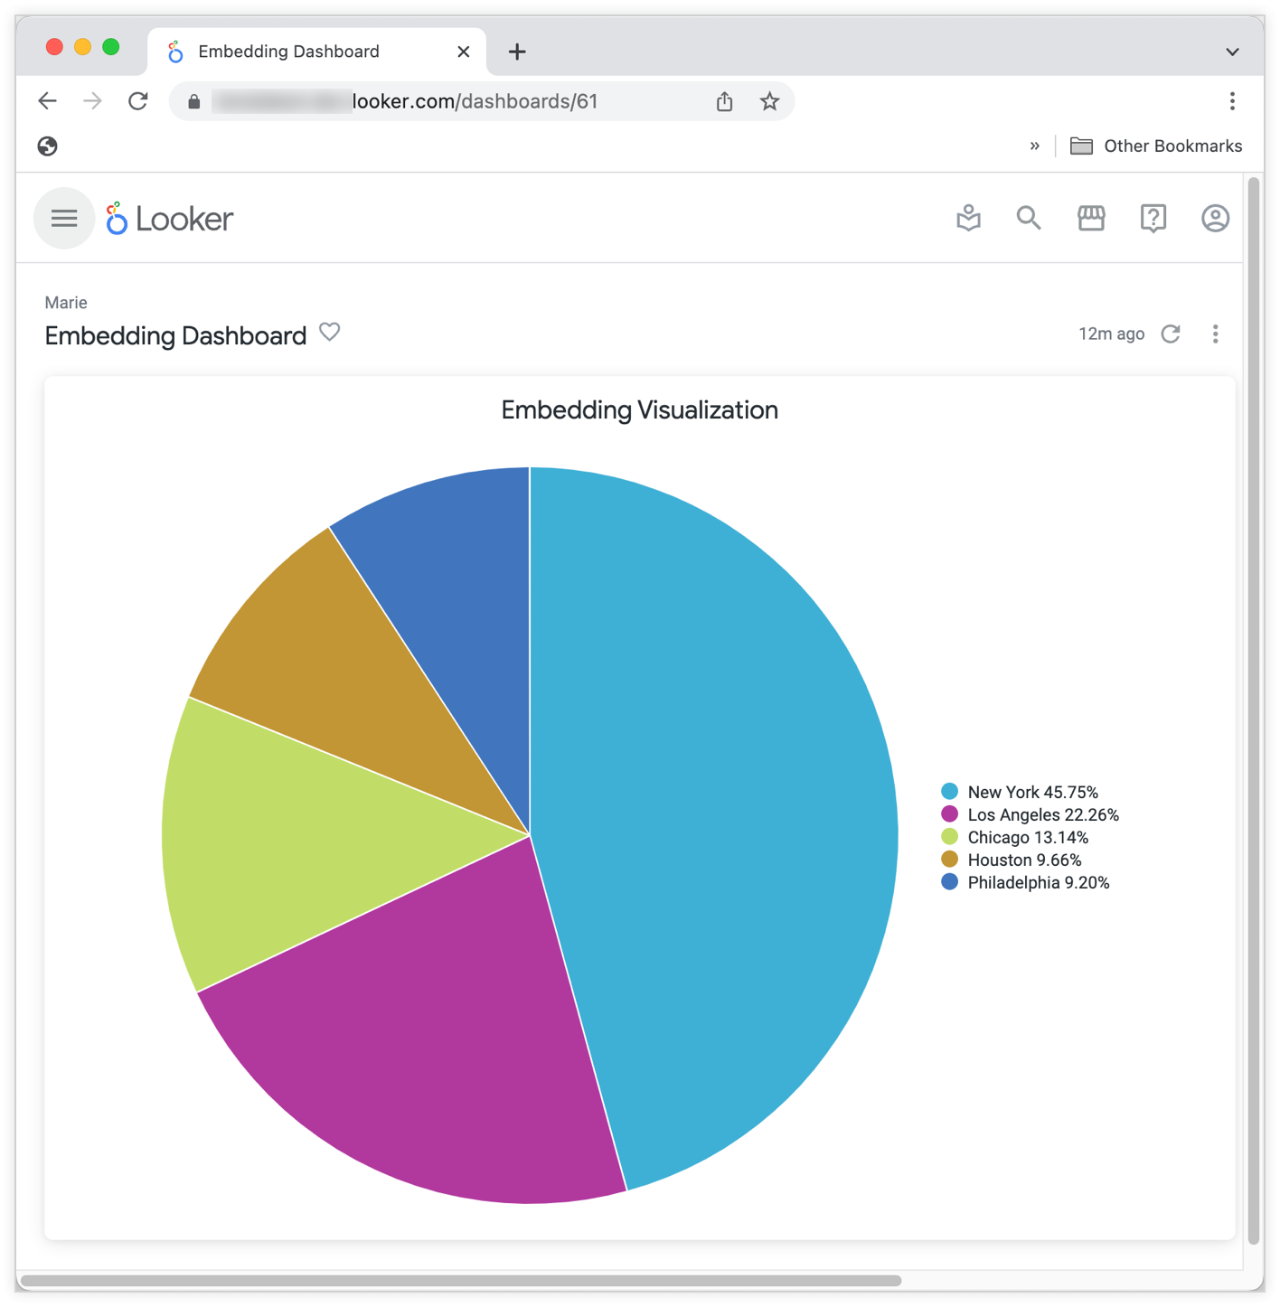1280x1307 pixels.
Task: Click the Houston legend color dot
Action: point(949,860)
